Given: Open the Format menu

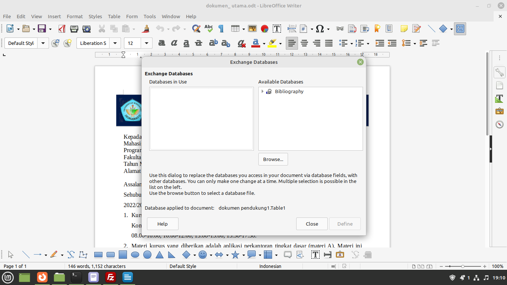Looking at the screenshot, I should pos(75,16).
